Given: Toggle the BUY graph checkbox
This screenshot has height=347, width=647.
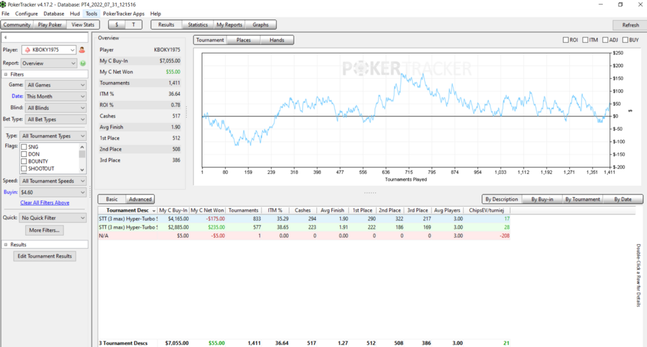Looking at the screenshot, I should pos(625,40).
